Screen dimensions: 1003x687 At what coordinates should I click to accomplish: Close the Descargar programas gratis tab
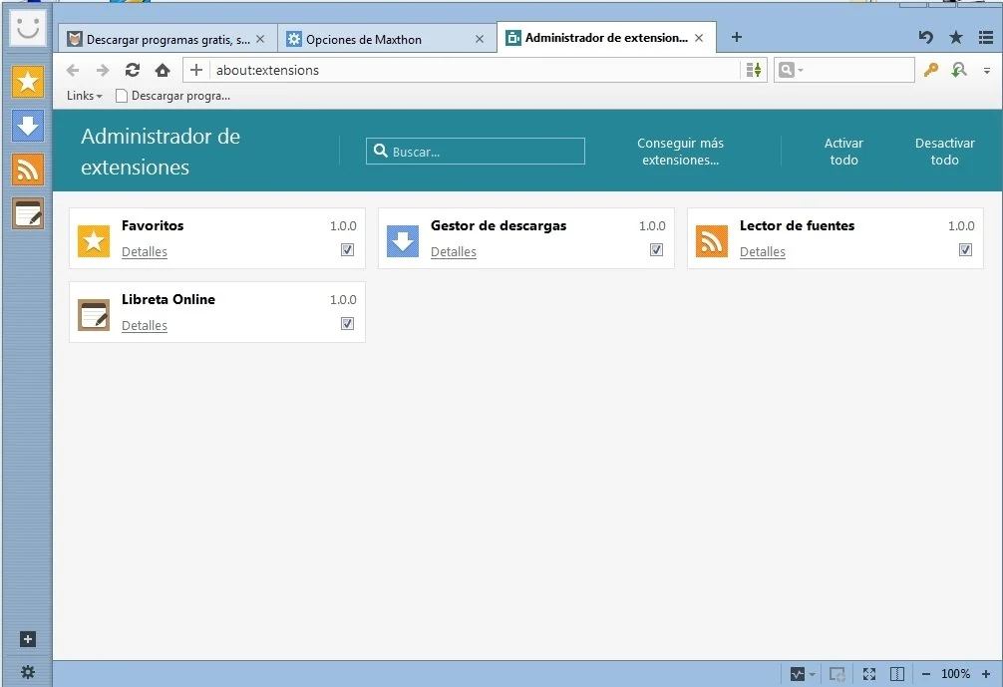coord(260,39)
